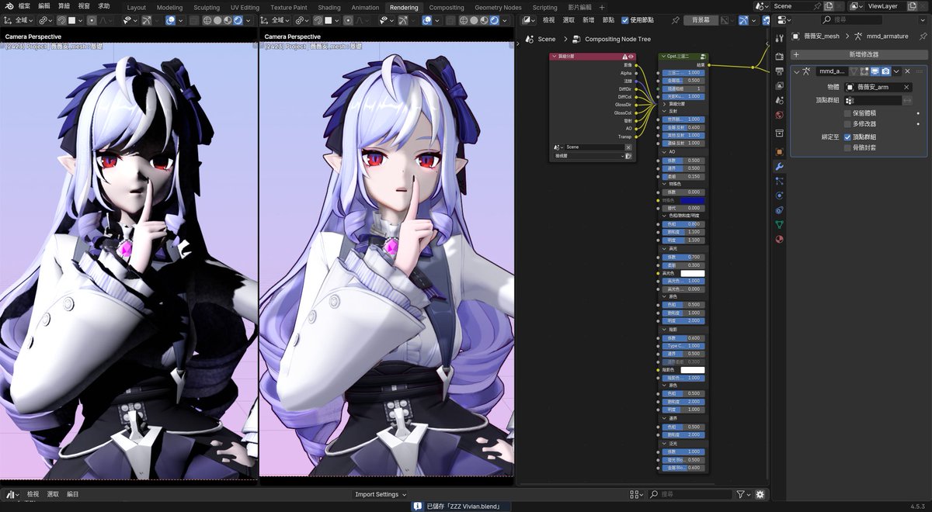Click the transform orientation icon in left viewport
The height and width of the screenshot is (512, 932).
pos(9,20)
